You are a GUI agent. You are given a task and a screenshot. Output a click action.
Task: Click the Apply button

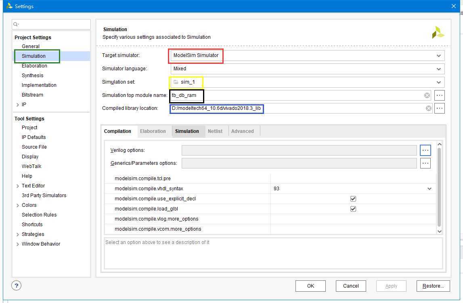[391, 286]
